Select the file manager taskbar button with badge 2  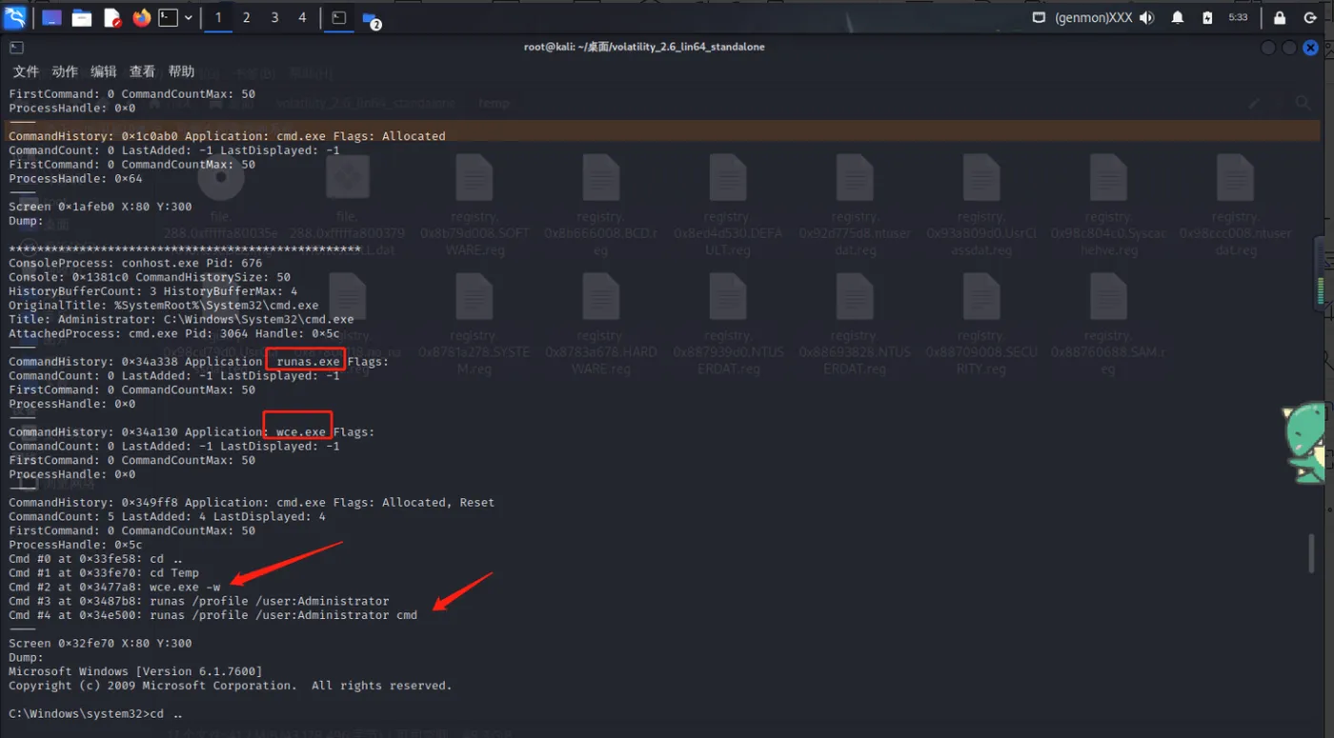pyautogui.click(x=372, y=18)
